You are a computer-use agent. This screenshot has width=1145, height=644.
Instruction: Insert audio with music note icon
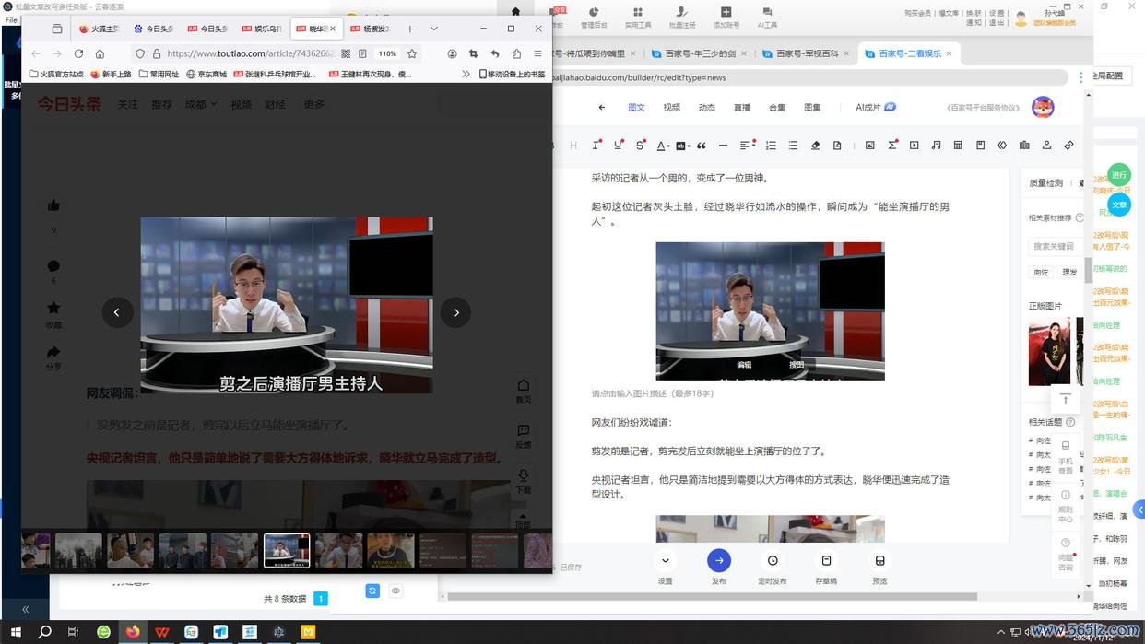pyautogui.click(x=936, y=146)
